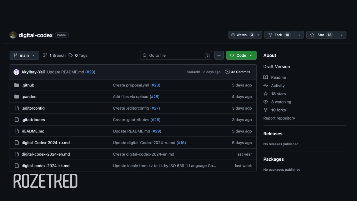The image size is (357, 201).
Task: Click the plus add file icon
Action: (x=219, y=55)
